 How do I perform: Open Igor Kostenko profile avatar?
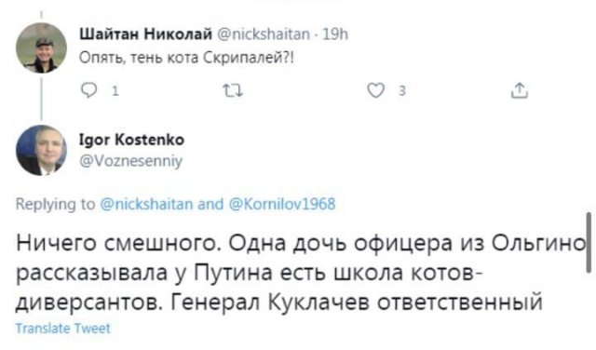[x=41, y=150]
